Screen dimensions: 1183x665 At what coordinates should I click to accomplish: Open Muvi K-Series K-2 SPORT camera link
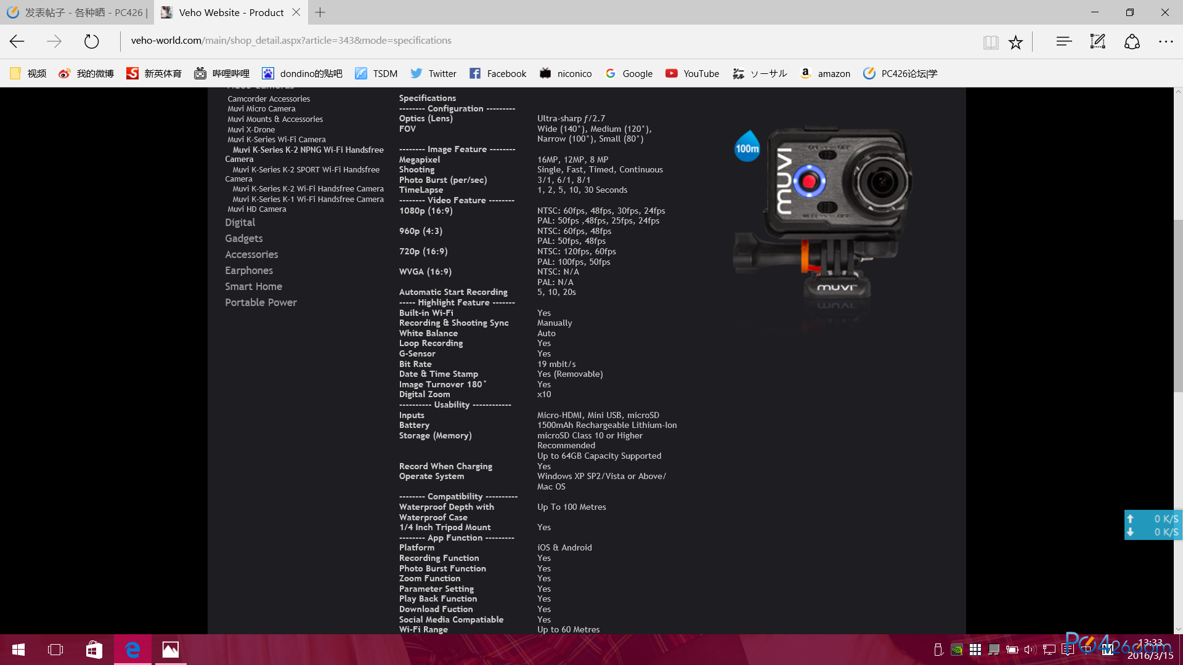303,174
